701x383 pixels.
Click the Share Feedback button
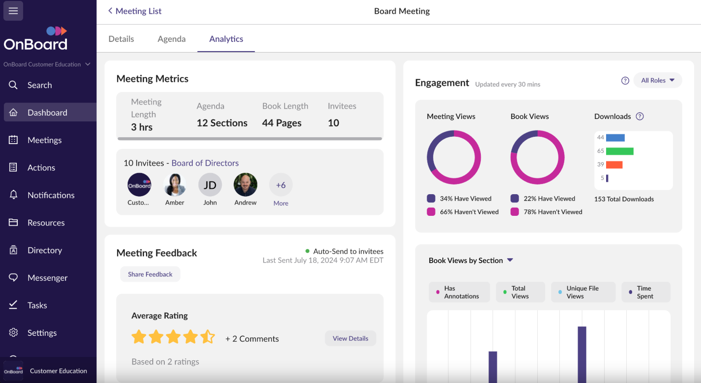point(150,274)
